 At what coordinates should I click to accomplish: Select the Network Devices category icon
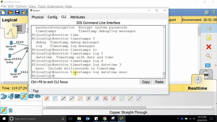(4, 96)
